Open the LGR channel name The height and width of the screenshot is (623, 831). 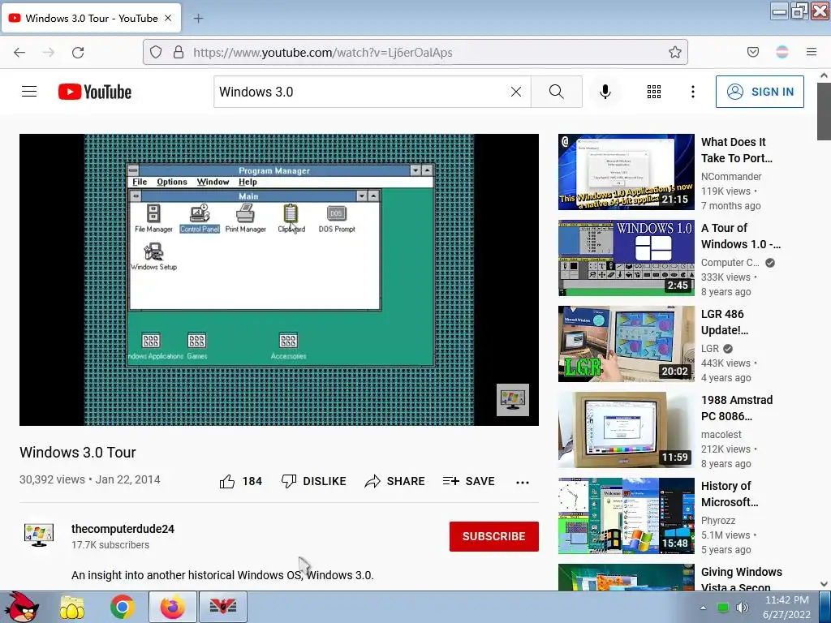[709, 349]
